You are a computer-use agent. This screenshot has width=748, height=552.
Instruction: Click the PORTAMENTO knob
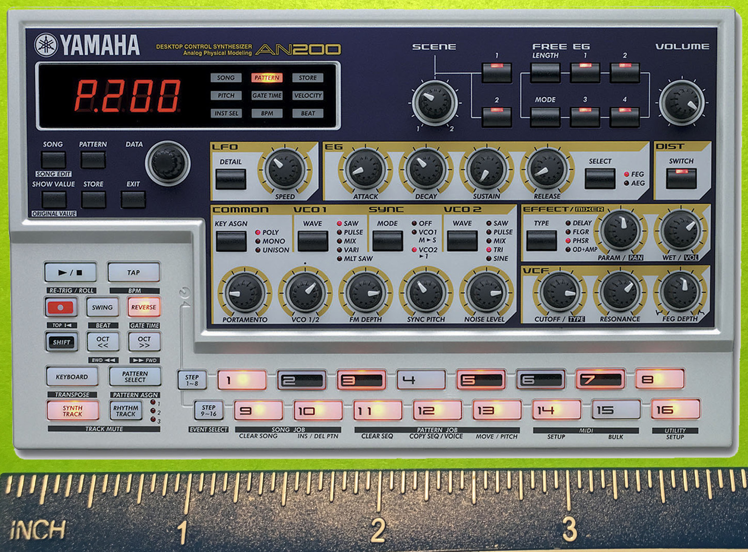point(245,293)
